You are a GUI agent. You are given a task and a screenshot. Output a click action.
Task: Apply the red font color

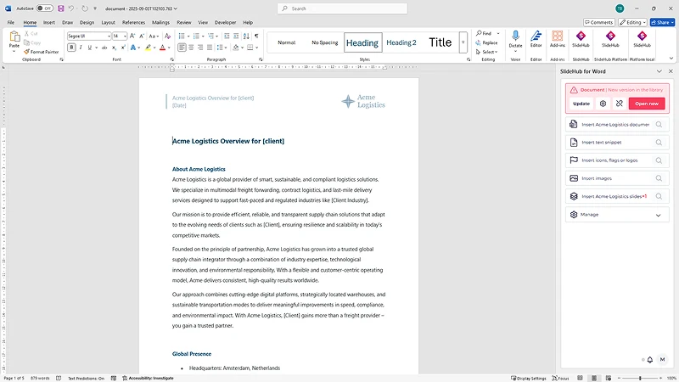click(162, 48)
